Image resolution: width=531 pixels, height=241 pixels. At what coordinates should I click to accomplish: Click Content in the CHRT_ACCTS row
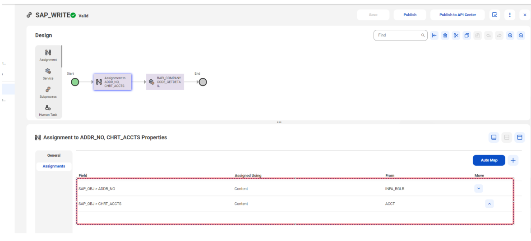tap(241, 204)
